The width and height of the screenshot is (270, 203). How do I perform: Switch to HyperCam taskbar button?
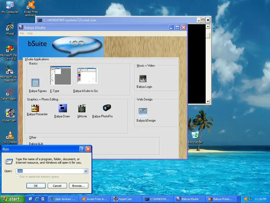[126, 199]
